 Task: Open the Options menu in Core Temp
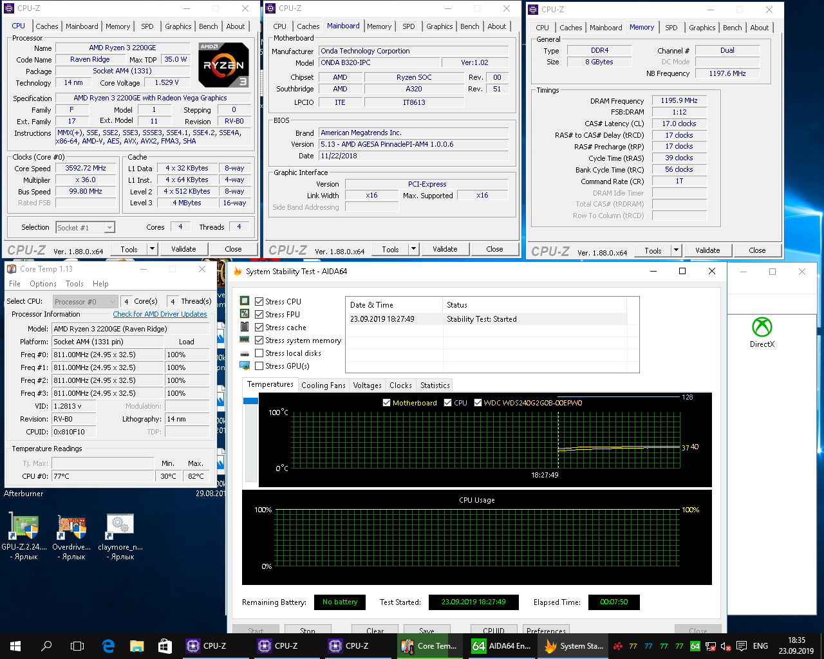click(43, 284)
